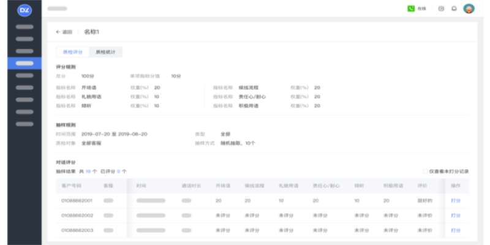490x245 pixels.
Task: Click the 客户号码 column header
Action: tap(72, 185)
